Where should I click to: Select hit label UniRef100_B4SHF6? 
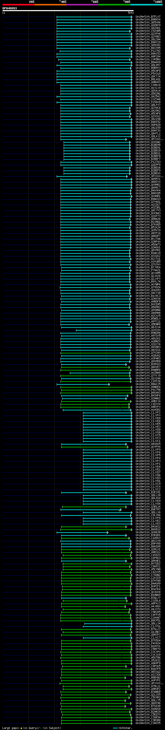pyautogui.click(x=148, y=395)
